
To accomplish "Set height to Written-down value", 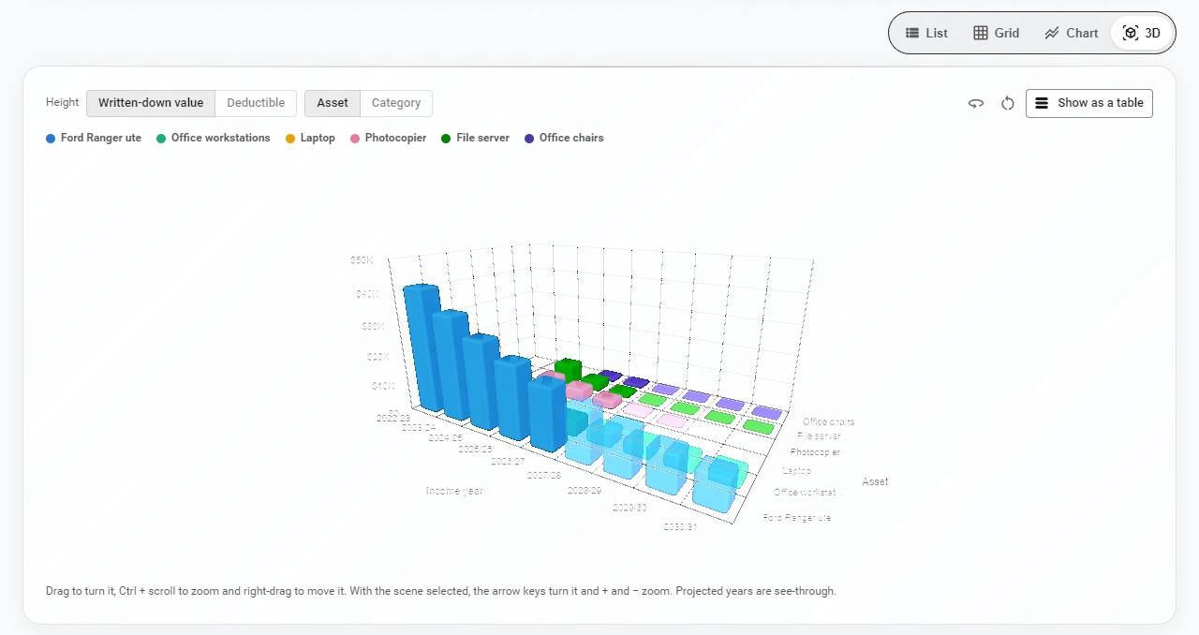I will click(x=151, y=103).
